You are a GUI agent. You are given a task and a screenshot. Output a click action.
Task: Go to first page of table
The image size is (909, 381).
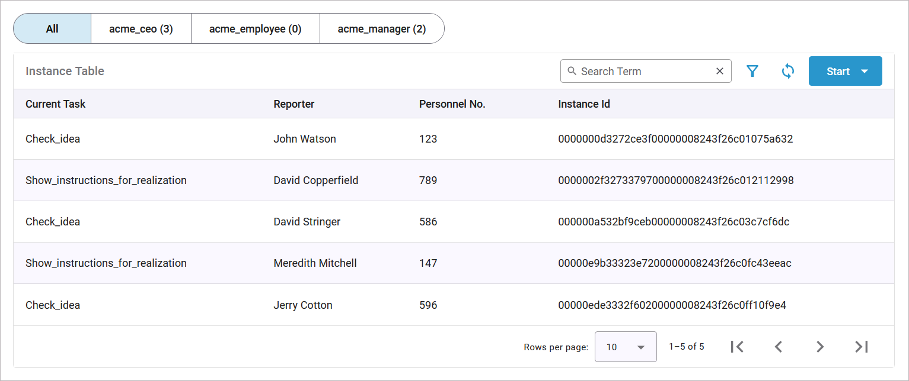click(x=737, y=347)
